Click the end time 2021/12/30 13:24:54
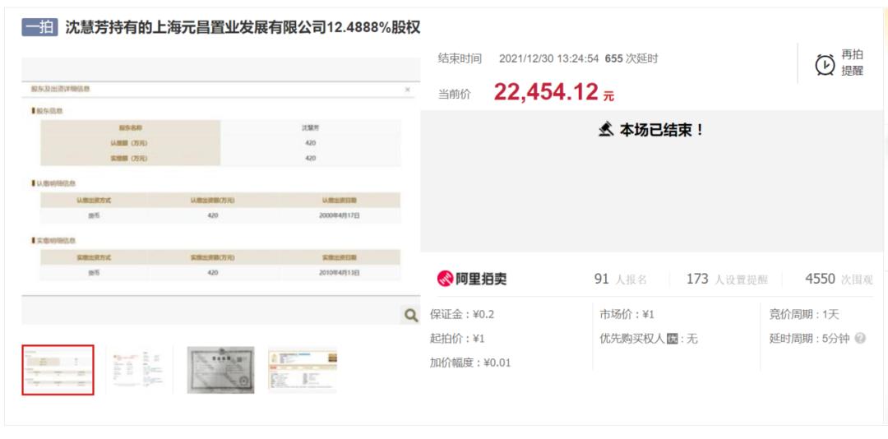Image resolution: width=888 pixels, height=439 pixels. coord(548,58)
